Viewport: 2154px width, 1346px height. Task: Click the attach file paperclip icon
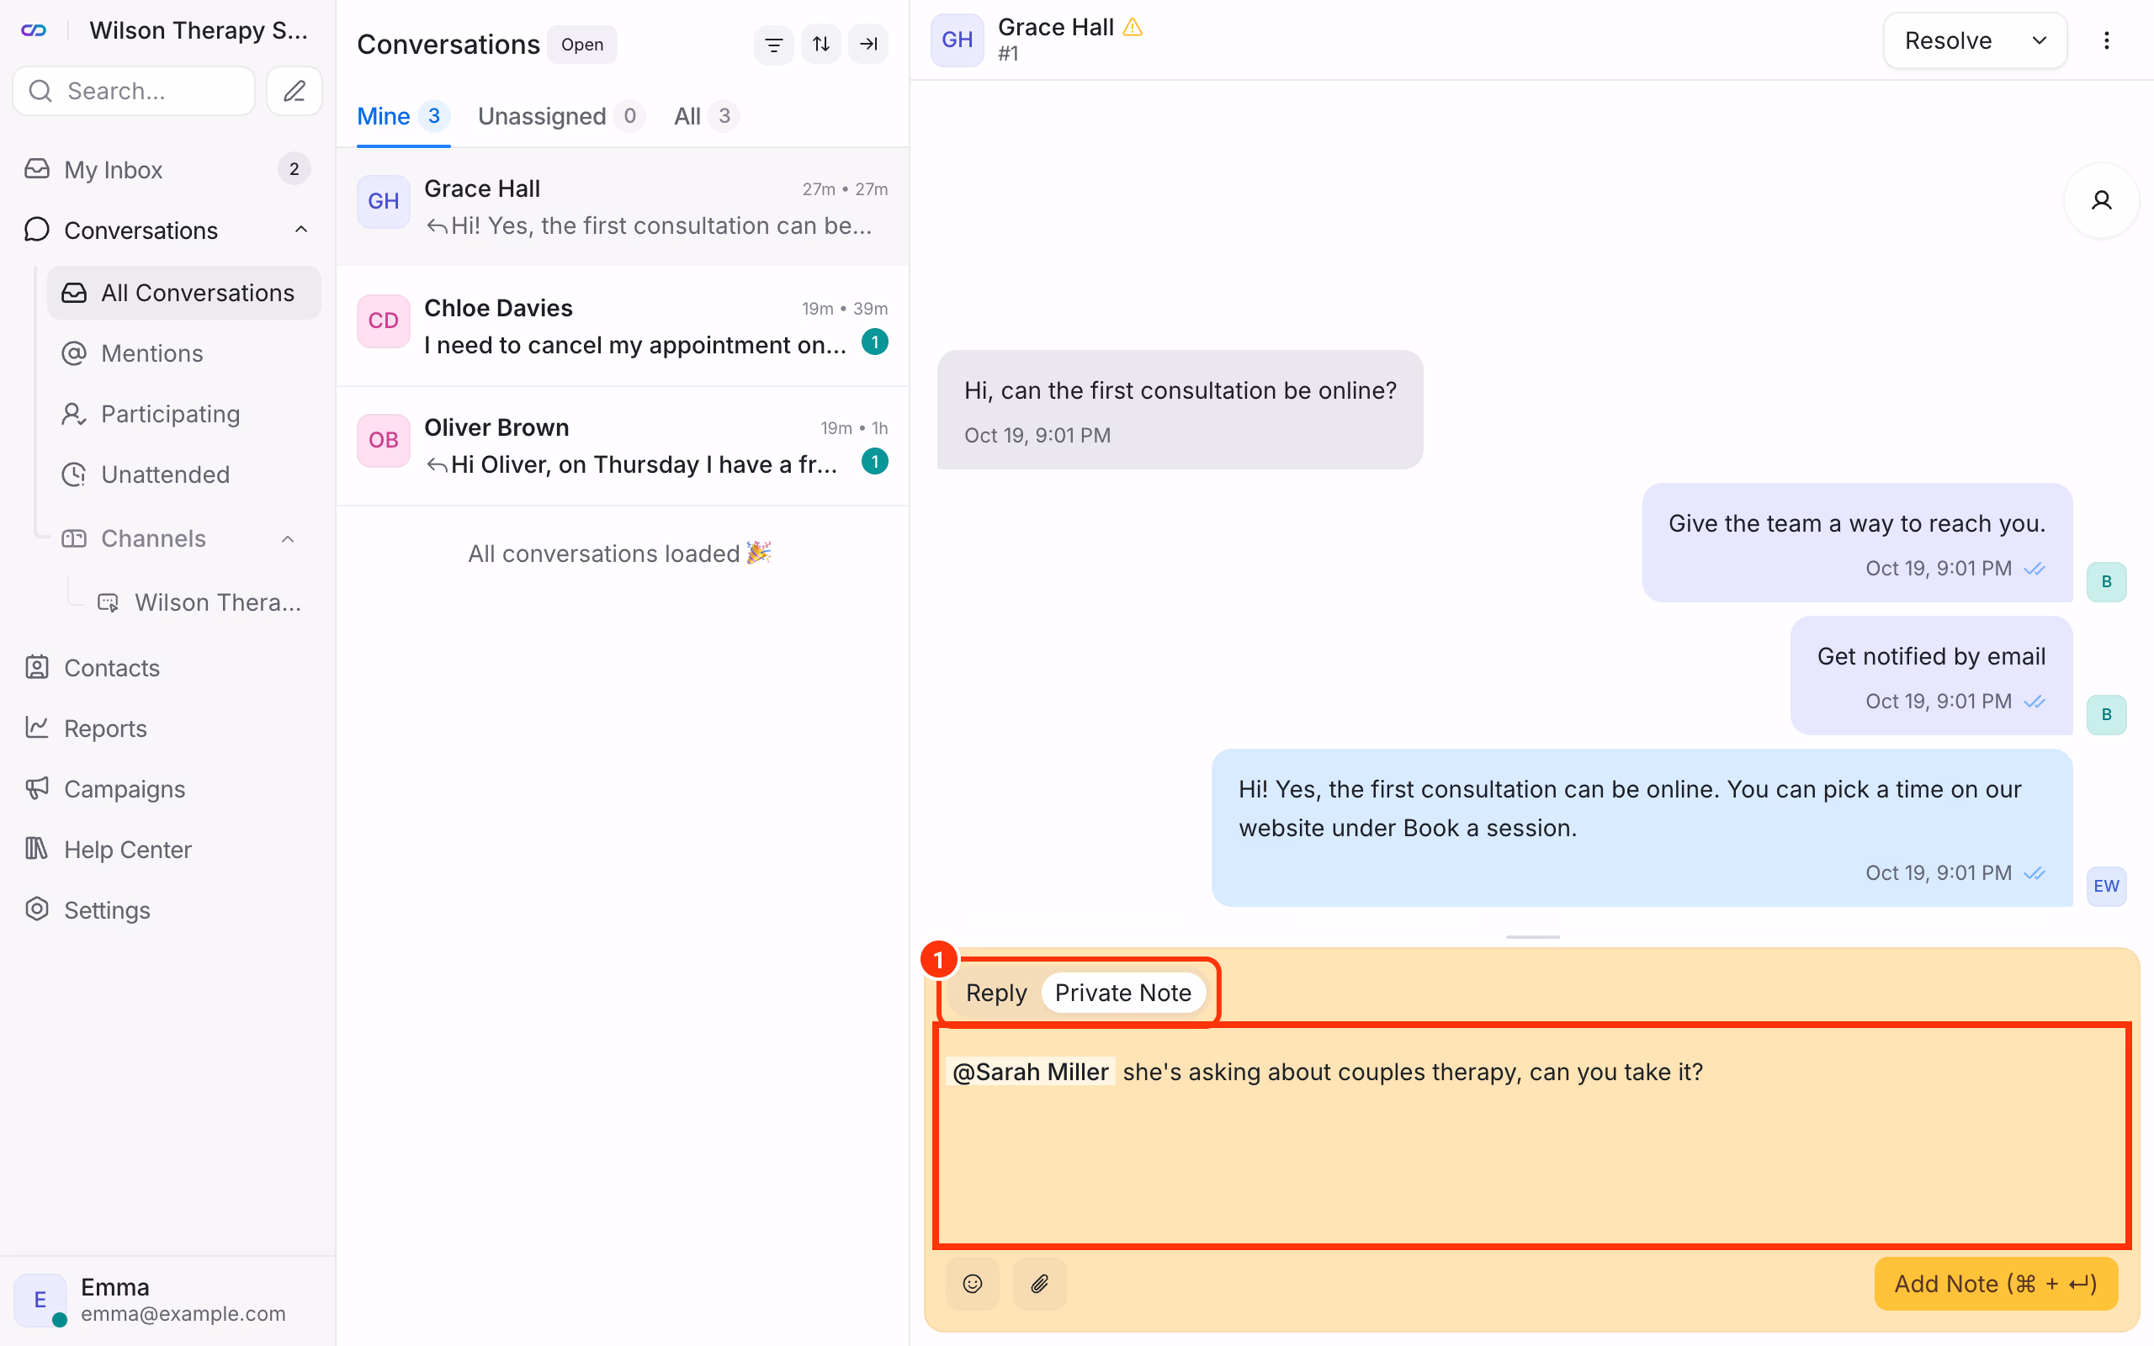coord(1040,1283)
